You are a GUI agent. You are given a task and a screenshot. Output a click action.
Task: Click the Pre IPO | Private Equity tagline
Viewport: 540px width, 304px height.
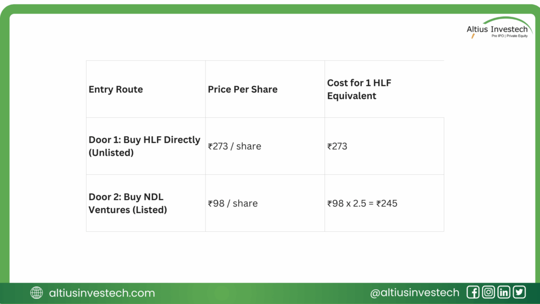click(x=509, y=35)
